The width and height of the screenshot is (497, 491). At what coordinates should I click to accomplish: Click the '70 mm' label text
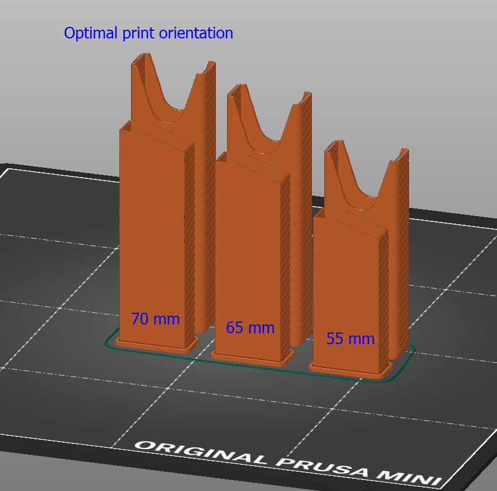(155, 319)
